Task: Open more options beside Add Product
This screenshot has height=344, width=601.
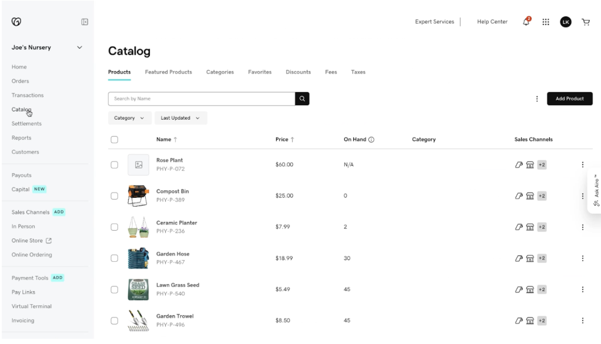Action: [x=536, y=99]
